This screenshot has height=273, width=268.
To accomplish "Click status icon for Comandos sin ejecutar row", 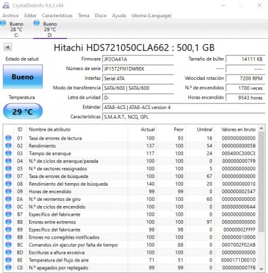I will coord(8,245).
